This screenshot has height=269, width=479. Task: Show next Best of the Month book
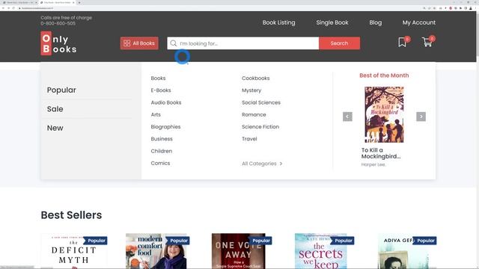click(x=421, y=117)
